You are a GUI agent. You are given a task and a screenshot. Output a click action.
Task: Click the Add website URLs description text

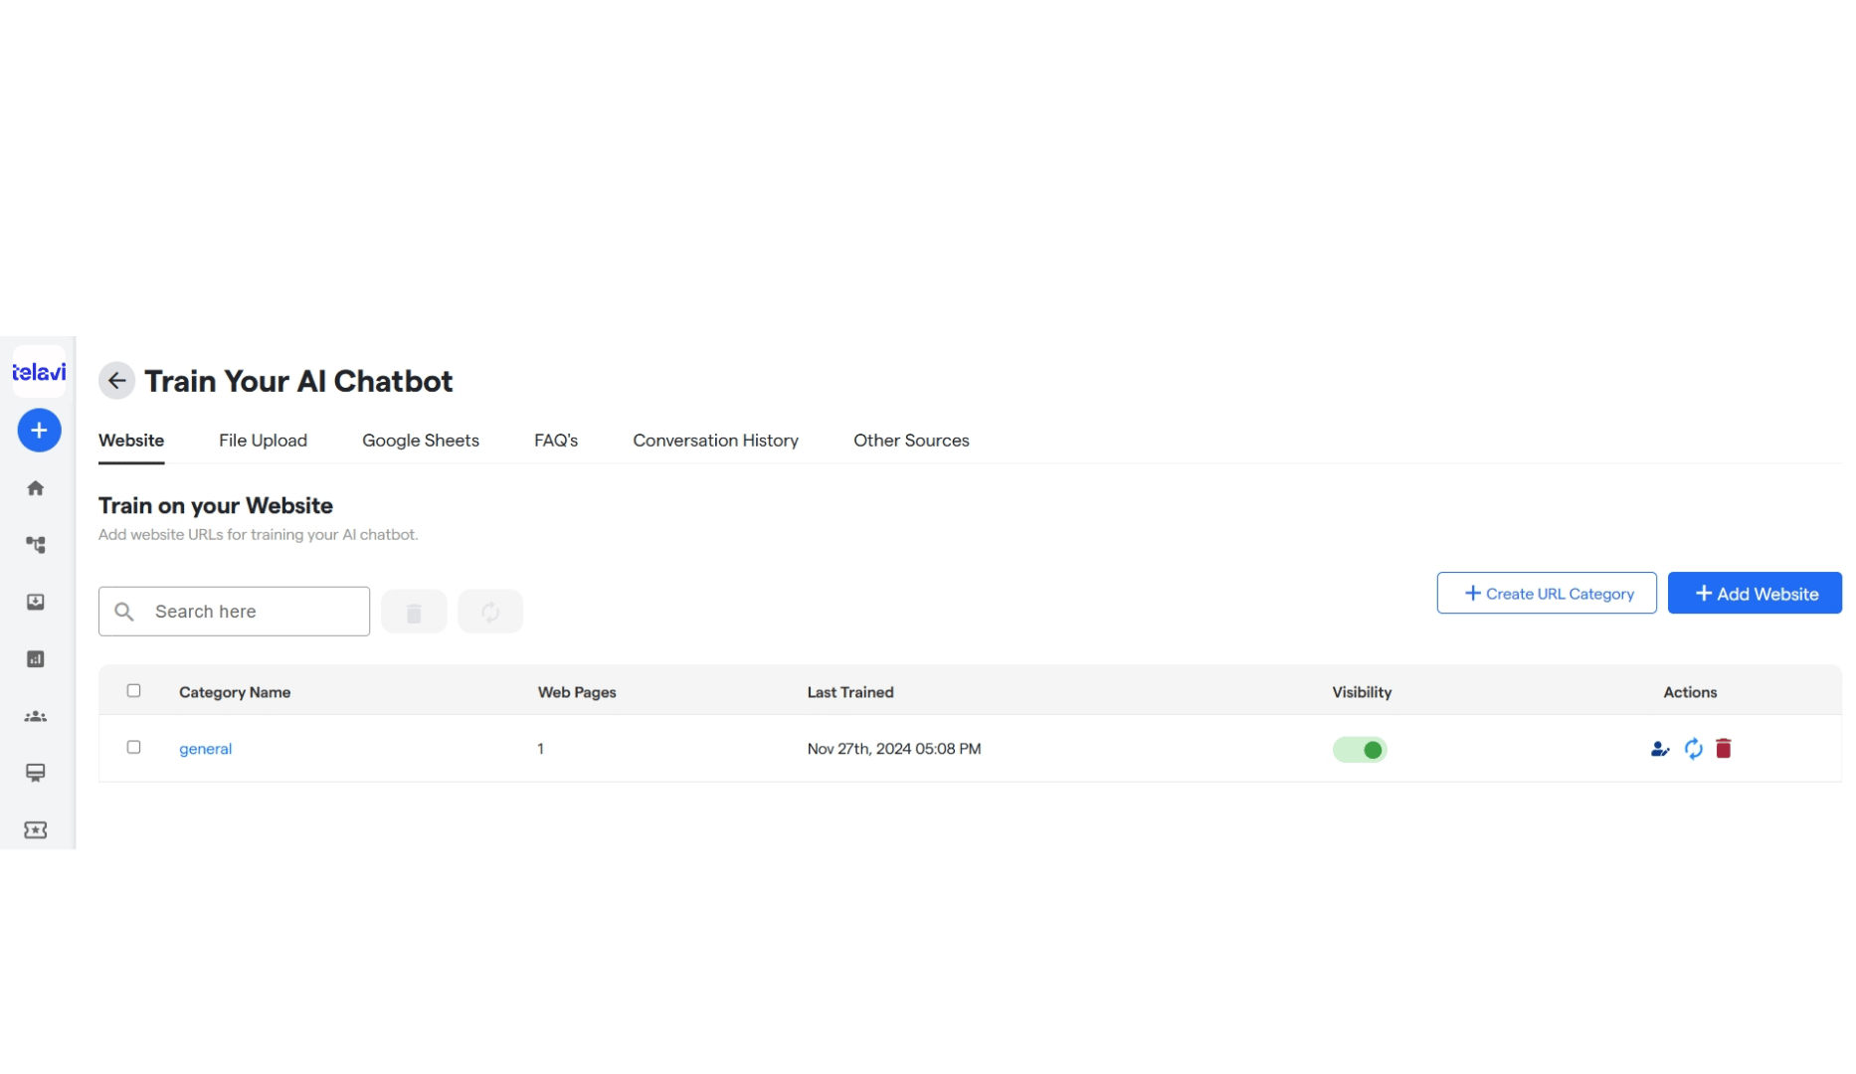point(259,535)
